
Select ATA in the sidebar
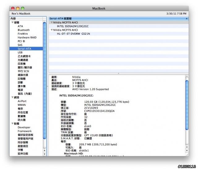(20, 26)
